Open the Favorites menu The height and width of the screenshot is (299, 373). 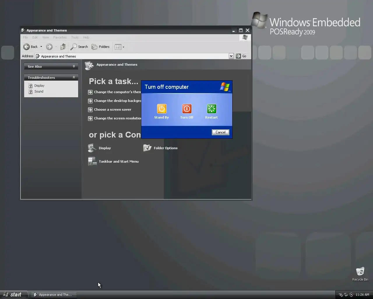(60, 37)
